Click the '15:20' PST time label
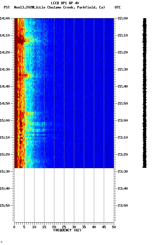This screenshot has height=245, width=157. point(5,155)
